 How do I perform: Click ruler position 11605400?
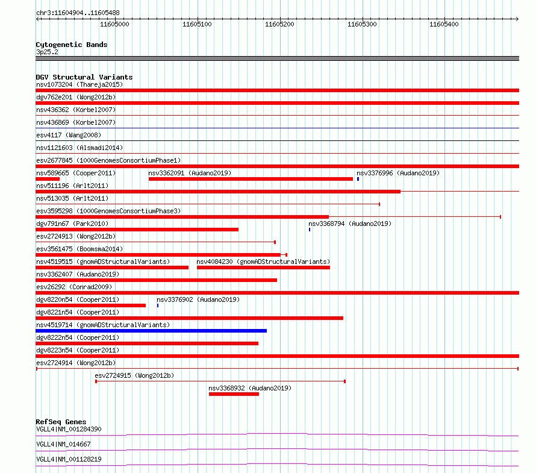[444, 24]
